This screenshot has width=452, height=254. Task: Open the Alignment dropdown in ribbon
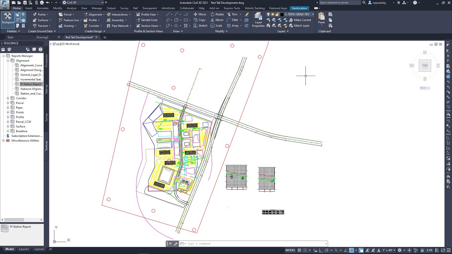click(x=94, y=14)
